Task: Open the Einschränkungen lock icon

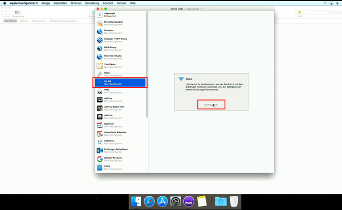Action: 100,23
